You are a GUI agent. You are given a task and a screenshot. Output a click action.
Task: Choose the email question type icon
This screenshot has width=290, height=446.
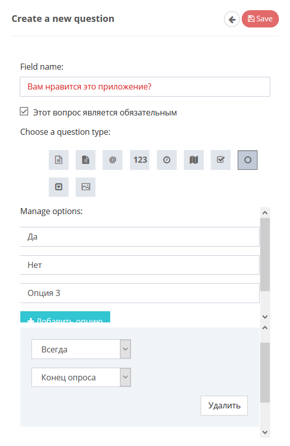(112, 160)
